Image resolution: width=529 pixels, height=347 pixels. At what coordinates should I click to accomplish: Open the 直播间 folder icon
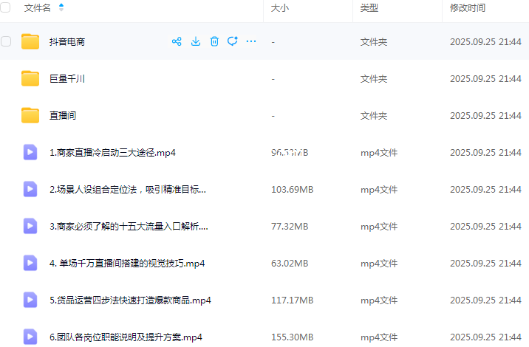point(30,115)
